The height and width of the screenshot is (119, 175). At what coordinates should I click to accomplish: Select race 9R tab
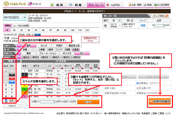(65, 30)
